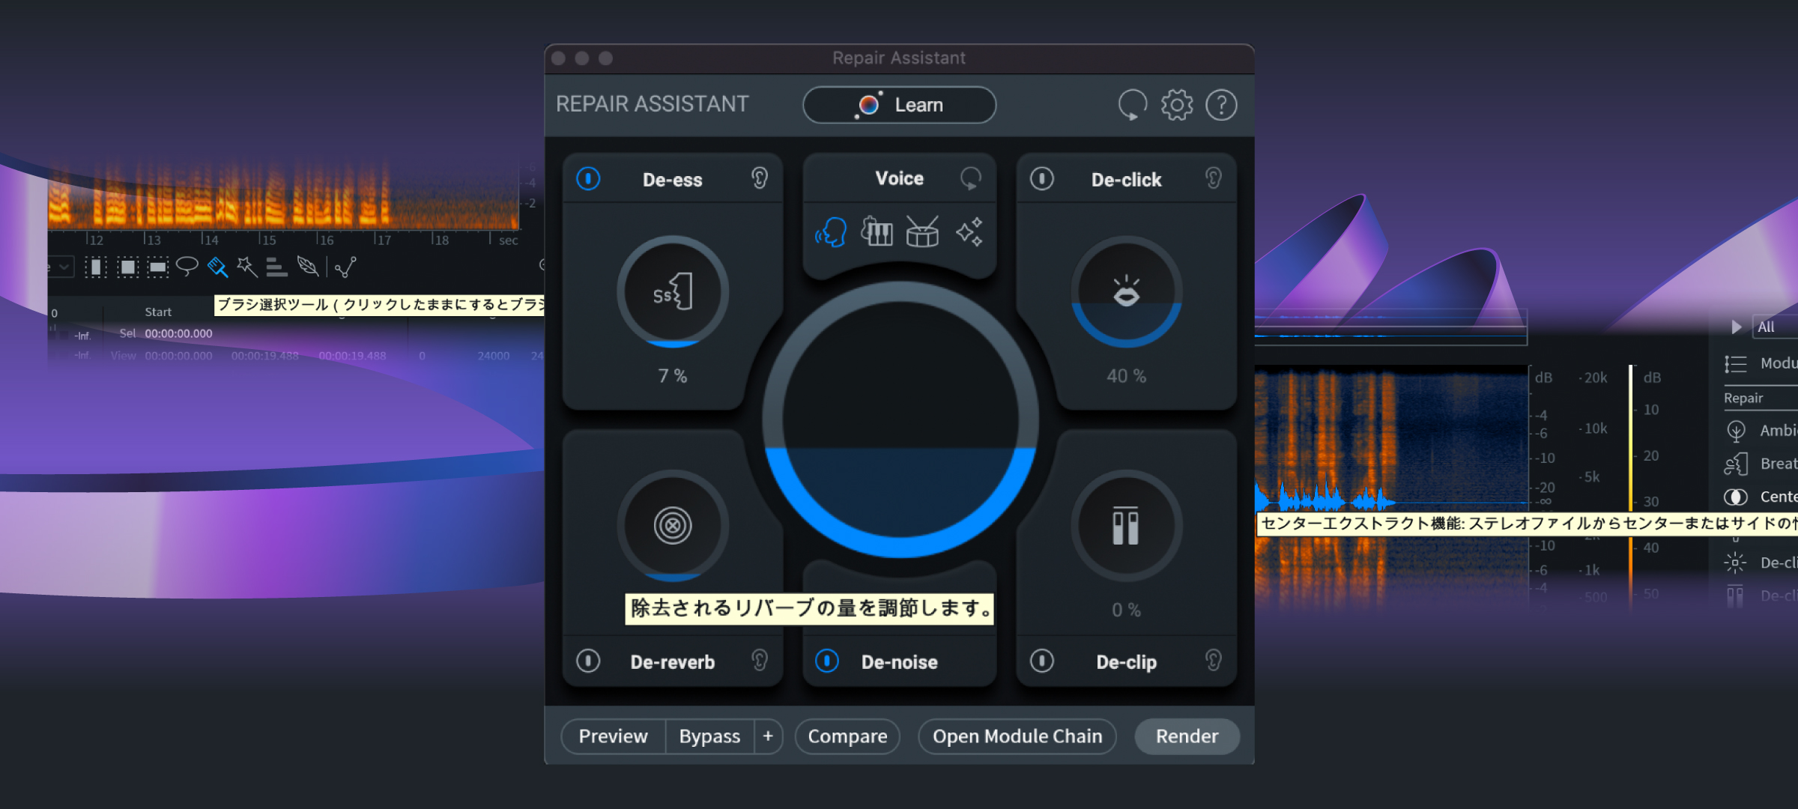Open the Ambience Match module icon
1798x809 pixels.
click(1736, 431)
